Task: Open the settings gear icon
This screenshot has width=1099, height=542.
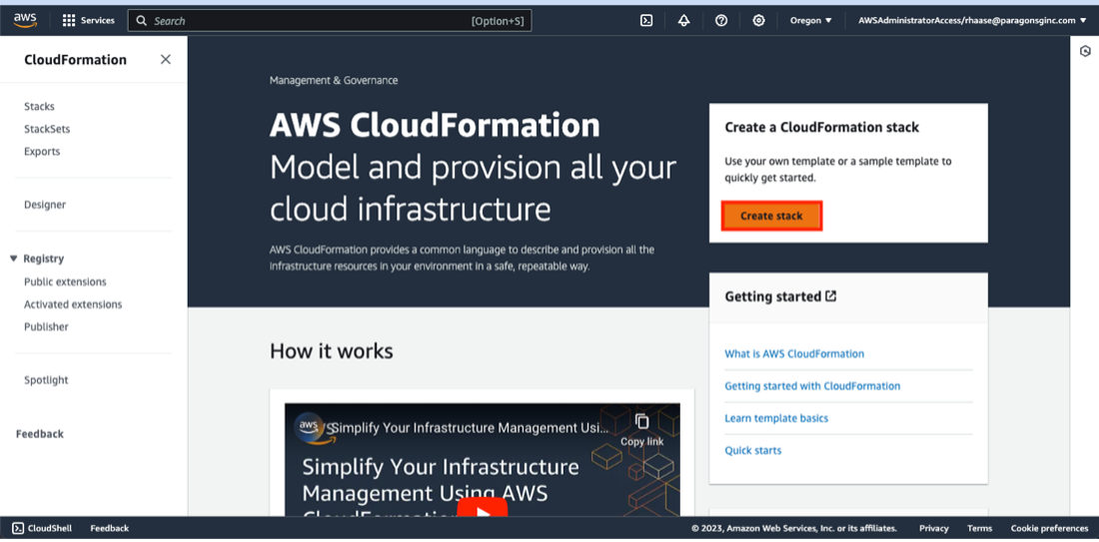Action: (758, 20)
